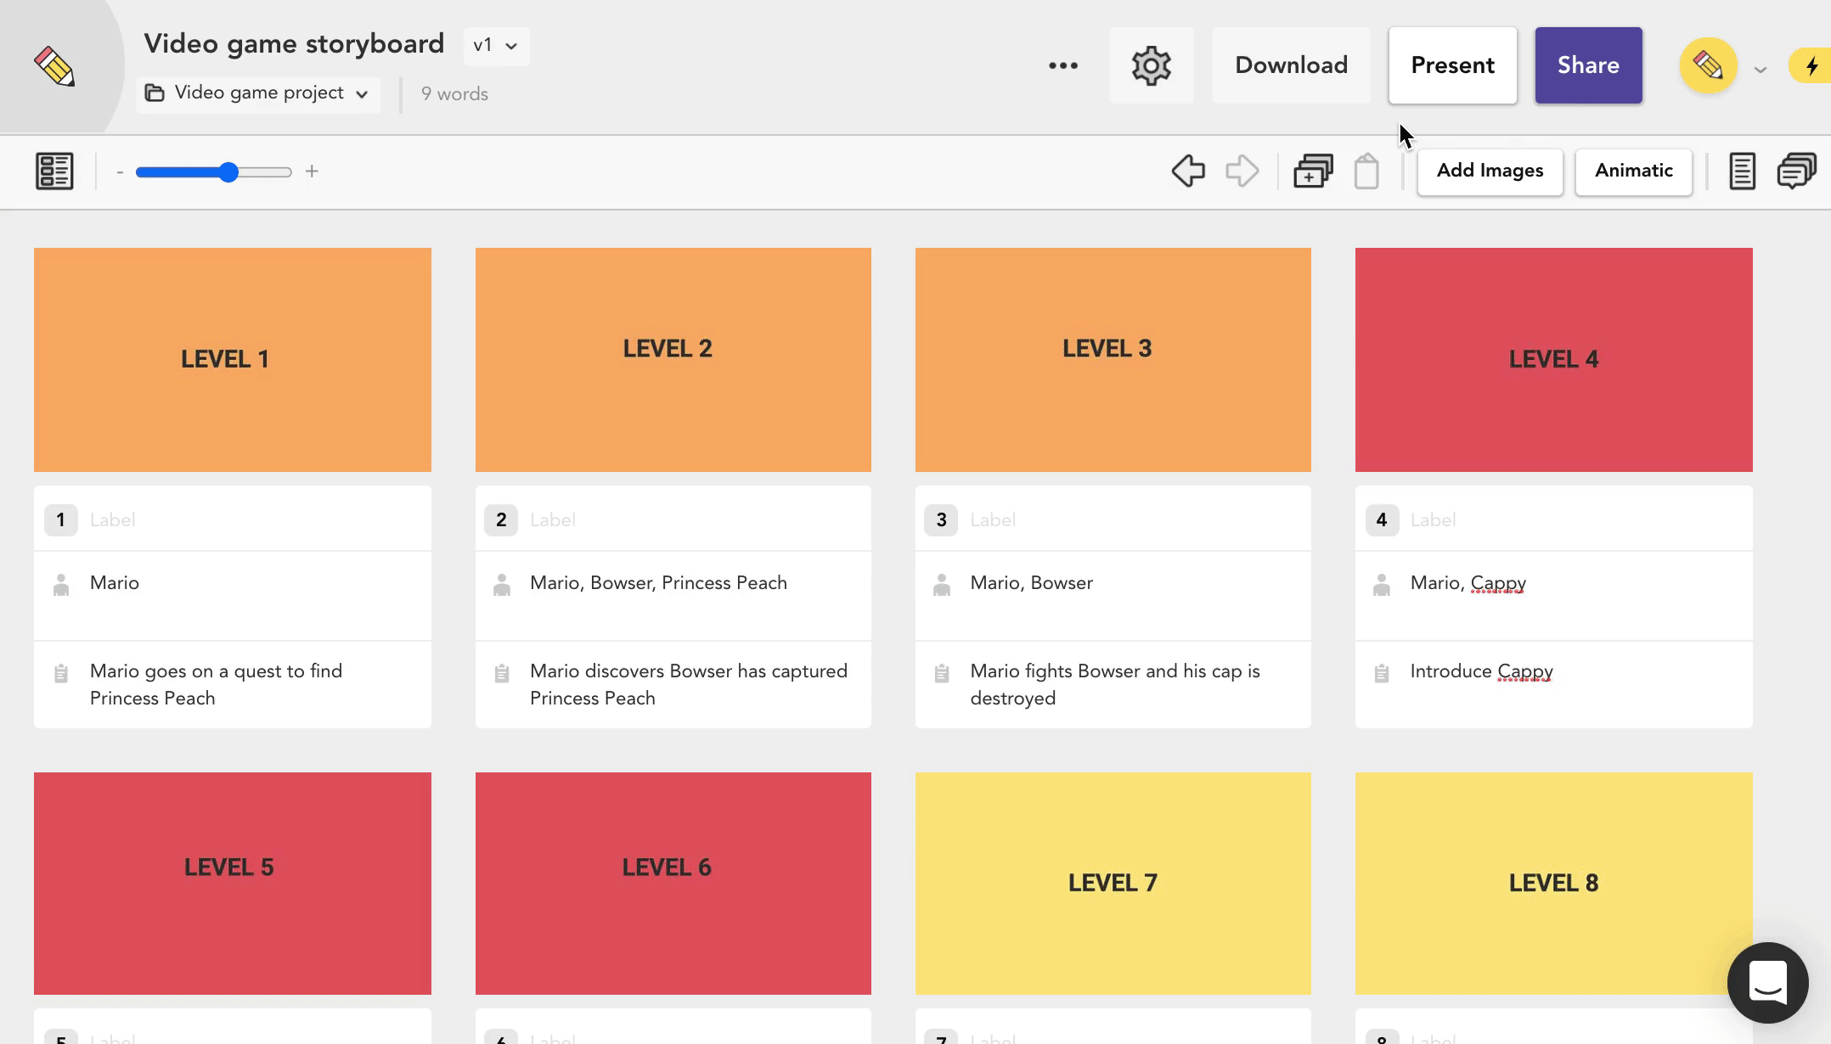The image size is (1831, 1044).
Task: Click the paste clipboard icon
Action: coord(1366,171)
